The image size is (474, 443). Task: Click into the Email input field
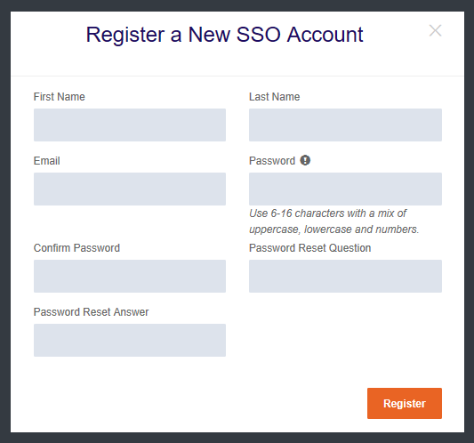point(130,189)
